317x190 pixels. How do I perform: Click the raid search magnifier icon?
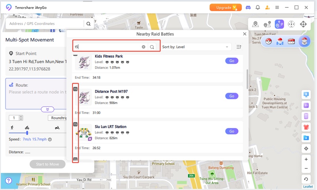[152, 47]
